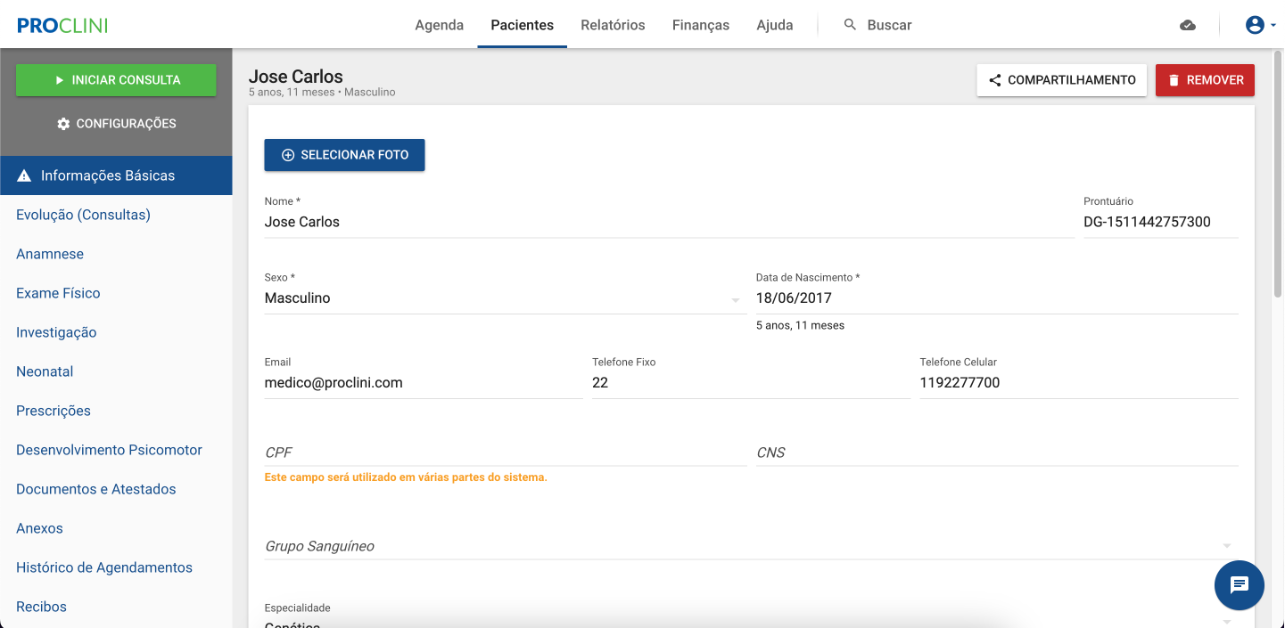Expand the Sexo dropdown

[x=735, y=299]
